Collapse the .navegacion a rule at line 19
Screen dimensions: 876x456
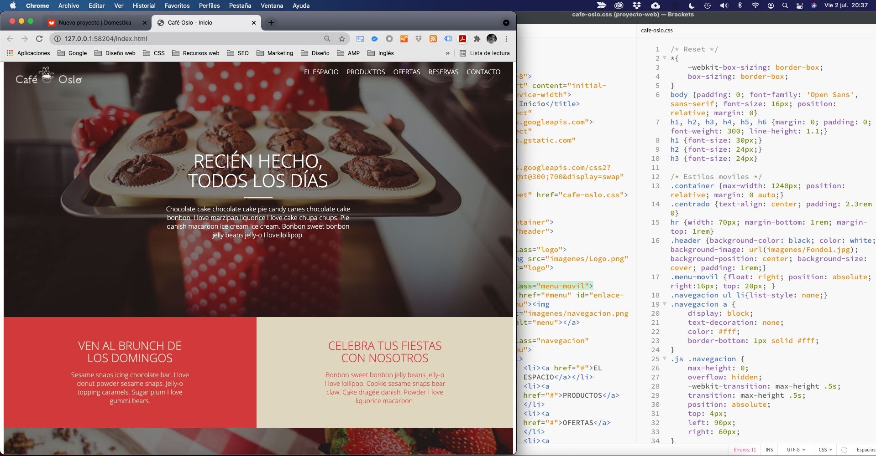[665, 304]
